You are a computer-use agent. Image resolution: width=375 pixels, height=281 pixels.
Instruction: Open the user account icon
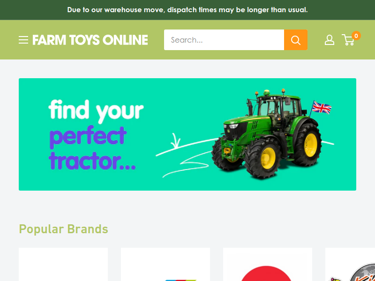pyautogui.click(x=330, y=40)
